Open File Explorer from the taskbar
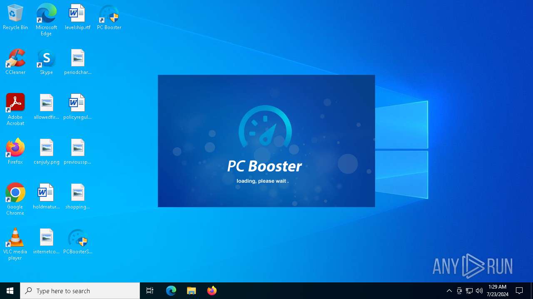The width and height of the screenshot is (533, 299). pos(192,291)
